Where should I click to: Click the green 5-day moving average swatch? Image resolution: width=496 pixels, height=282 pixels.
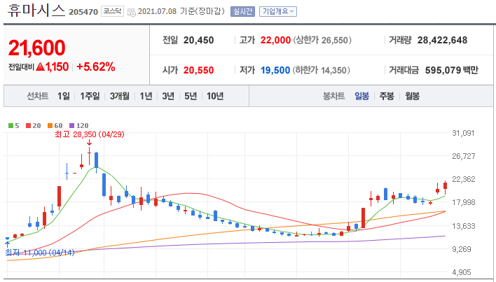(11, 126)
